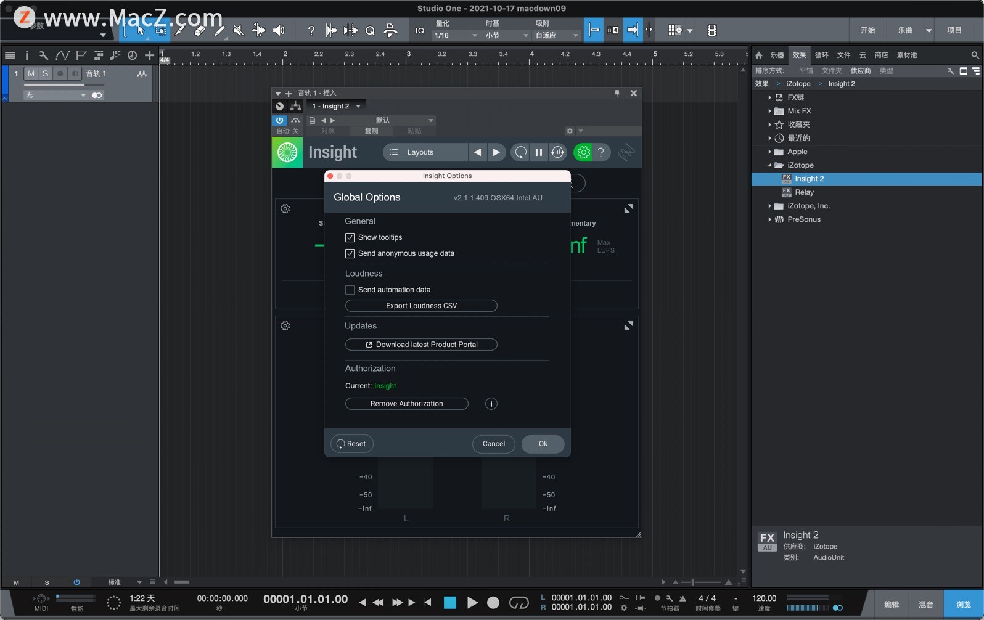Enable Send automation data checkbox
This screenshot has width=984, height=620.
350,290
